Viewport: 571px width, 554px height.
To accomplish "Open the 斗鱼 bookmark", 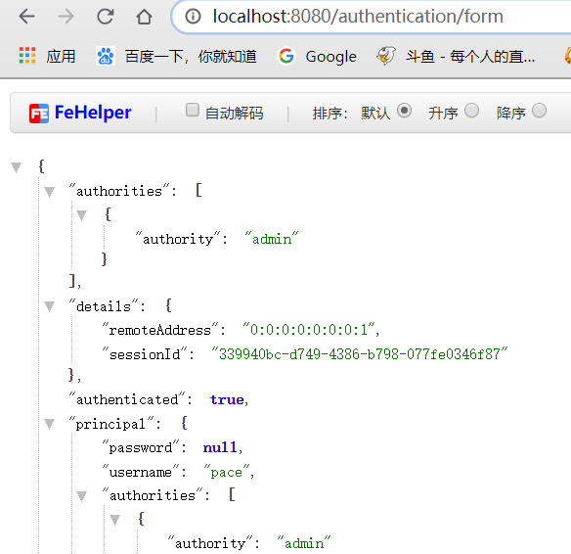I will [456, 56].
